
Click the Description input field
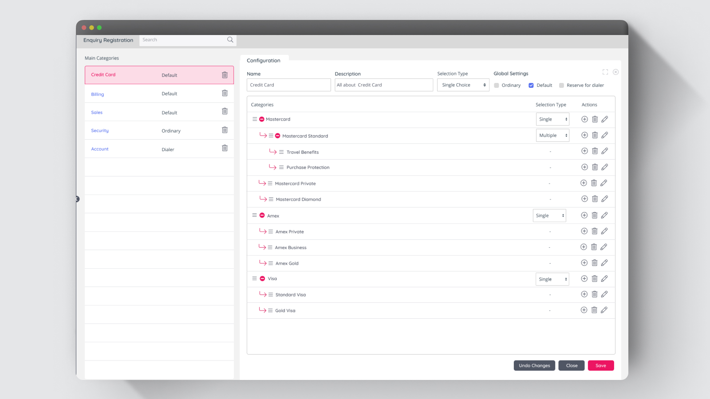pyautogui.click(x=384, y=85)
